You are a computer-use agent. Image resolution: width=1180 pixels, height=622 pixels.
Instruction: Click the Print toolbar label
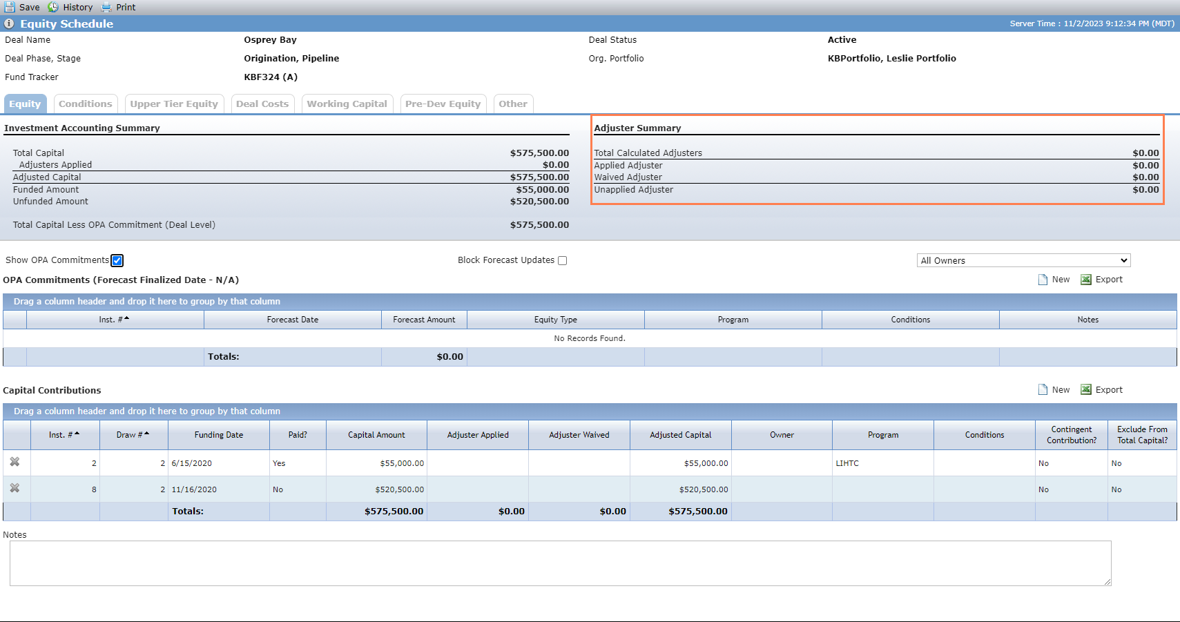(126, 7)
